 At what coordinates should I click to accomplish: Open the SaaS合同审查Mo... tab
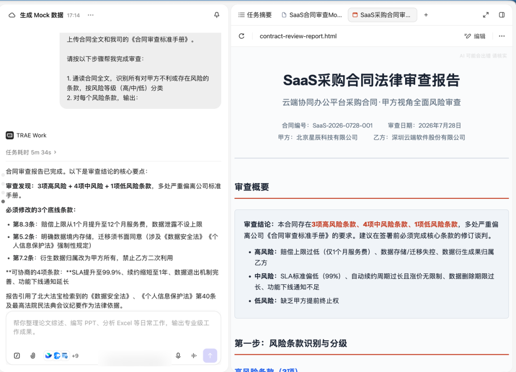click(x=312, y=15)
